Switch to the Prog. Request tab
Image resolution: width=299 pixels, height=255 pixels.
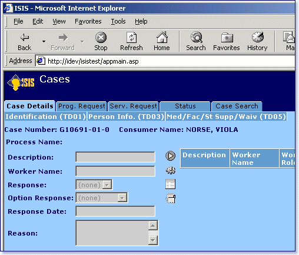(82, 106)
